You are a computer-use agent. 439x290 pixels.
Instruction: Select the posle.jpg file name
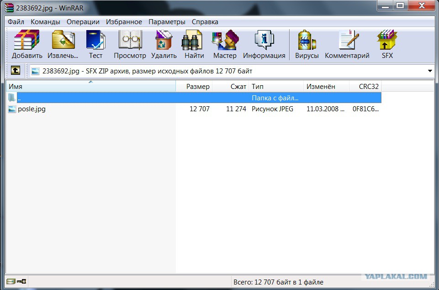pos(32,109)
